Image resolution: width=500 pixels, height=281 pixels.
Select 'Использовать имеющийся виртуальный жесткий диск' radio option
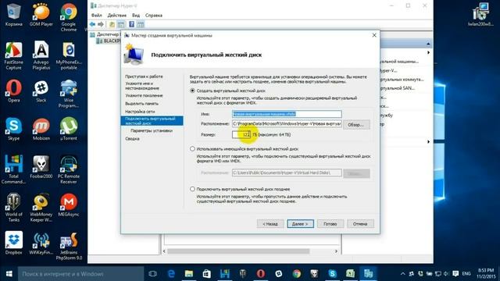point(192,149)
